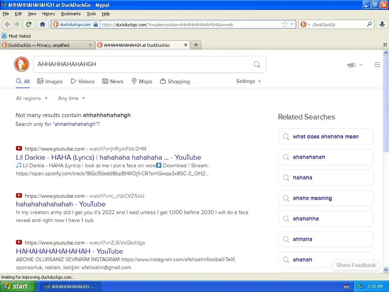Open the Help menu
The width and height of the screenshot is (389, 292).
pyautogui.click(x=106, y=14)
